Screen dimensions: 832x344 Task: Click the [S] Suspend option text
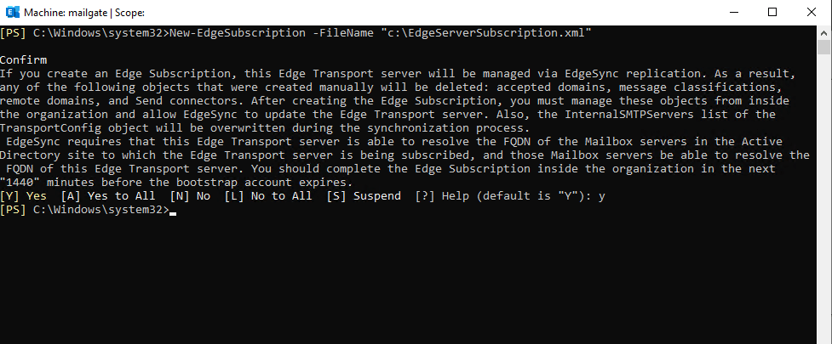[x=364, y=196]
